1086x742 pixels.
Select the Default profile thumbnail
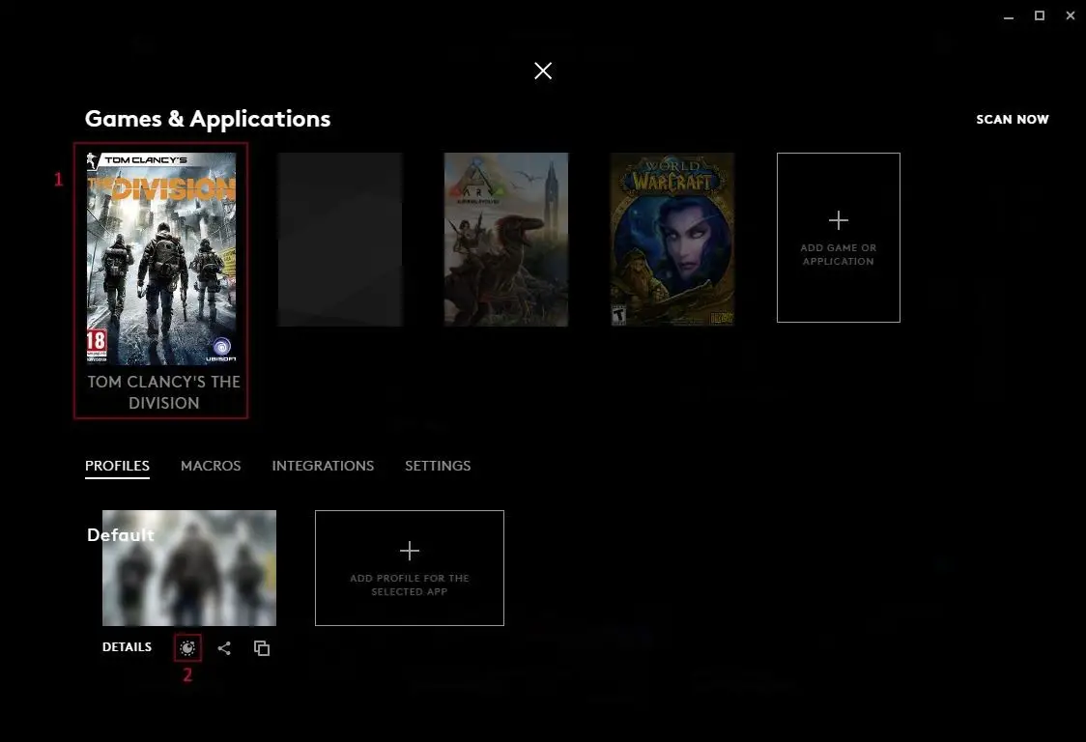[x=189, y=568]
